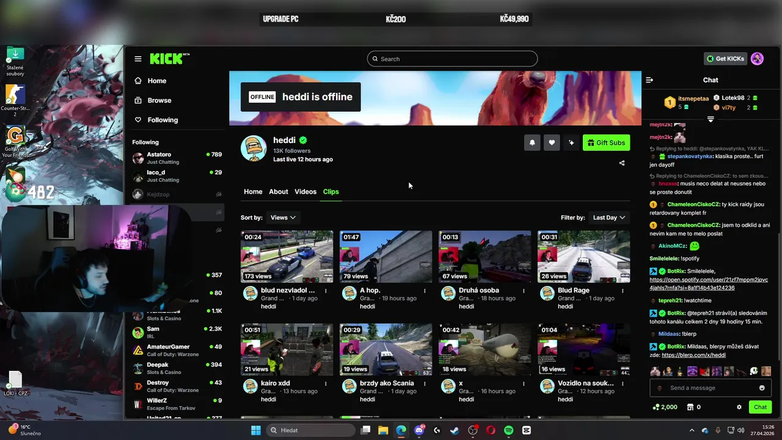Open 'Golf With Your Friends' desktop shortcut
782x440 pixels.
(15, 142)
